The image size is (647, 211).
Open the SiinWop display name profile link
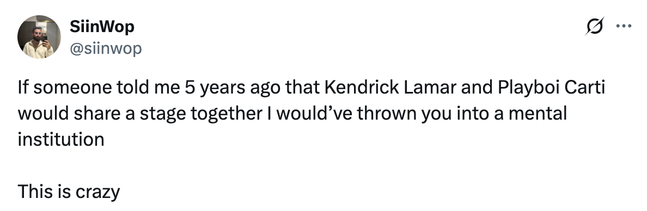(102, 27)
